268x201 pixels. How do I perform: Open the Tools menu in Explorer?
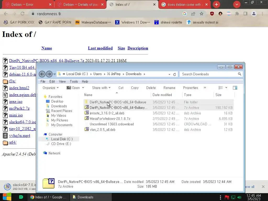pyautogui.click(x=74, y=82)
